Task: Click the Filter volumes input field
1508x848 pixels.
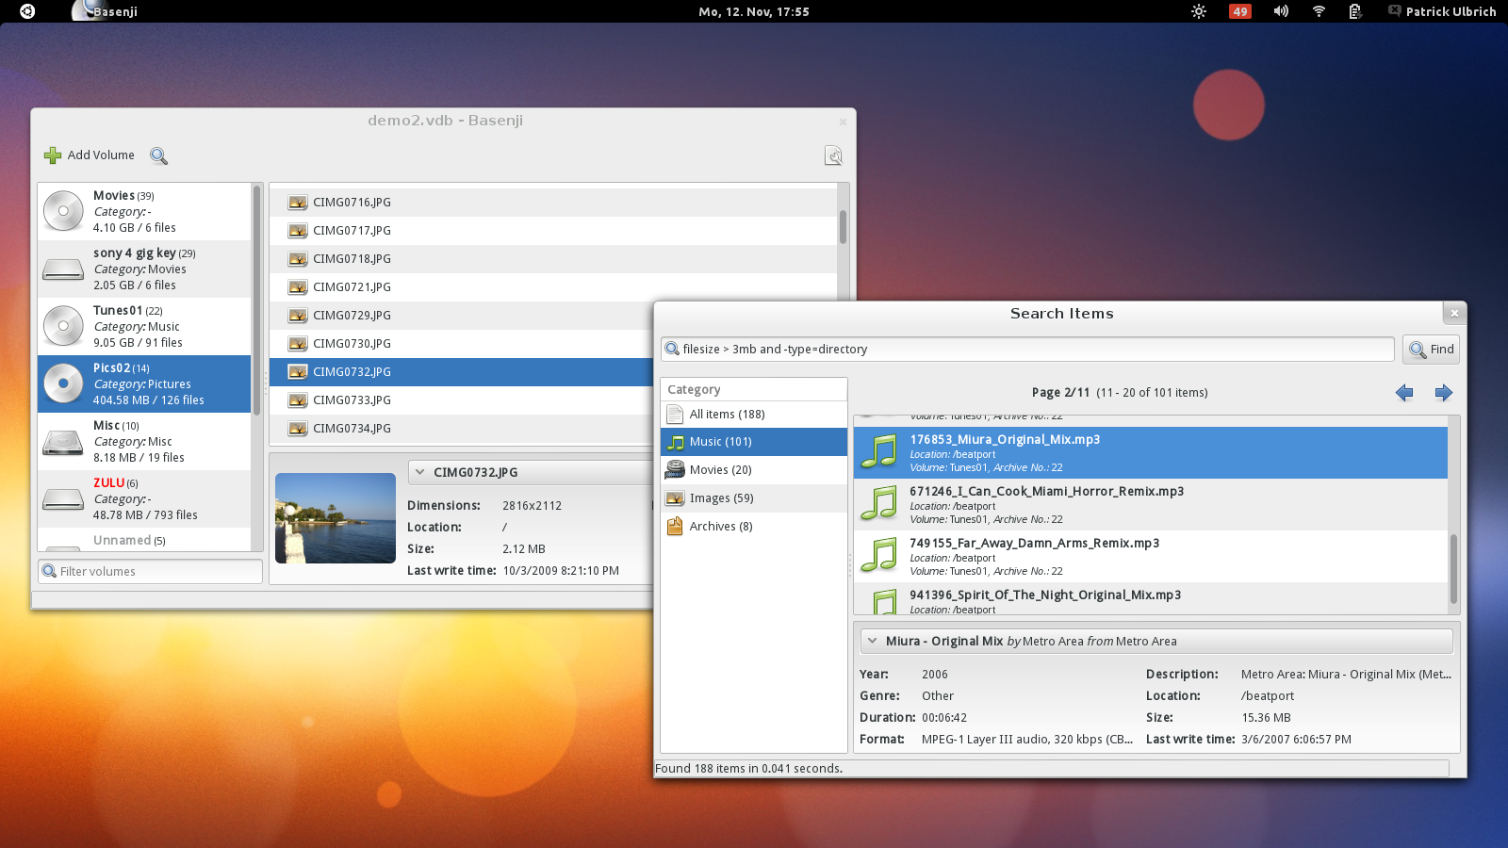Action: click(x=151, y=572)
